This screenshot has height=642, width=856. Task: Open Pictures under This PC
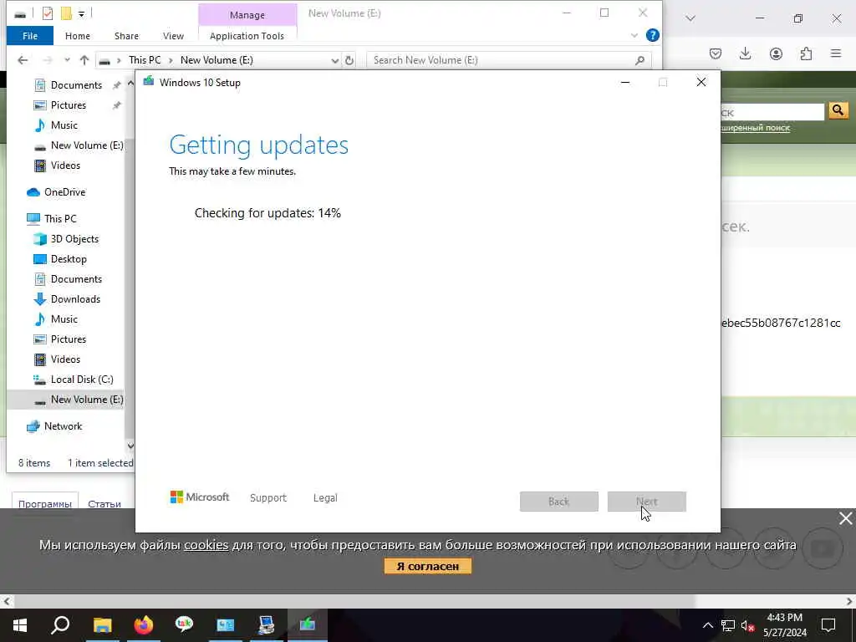[69, 339]
